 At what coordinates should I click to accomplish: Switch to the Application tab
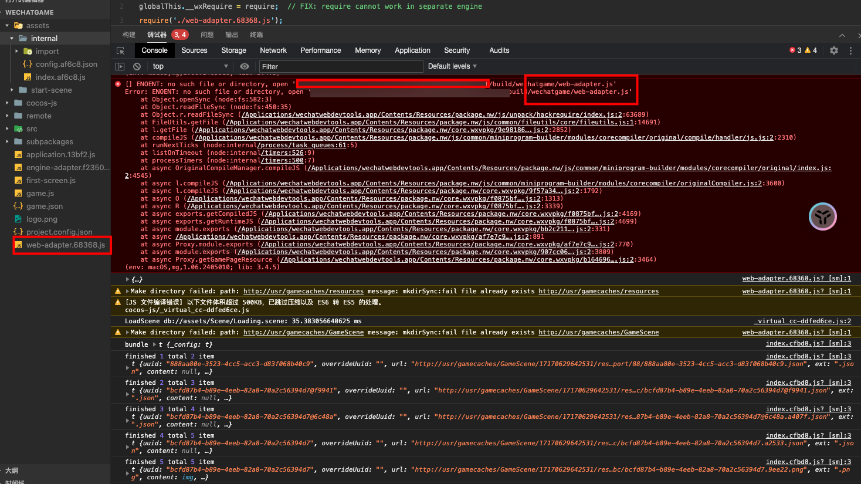click(412, 50)
